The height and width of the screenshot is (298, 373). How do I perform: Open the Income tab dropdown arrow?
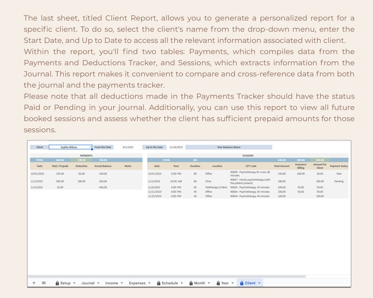point(122,283)
